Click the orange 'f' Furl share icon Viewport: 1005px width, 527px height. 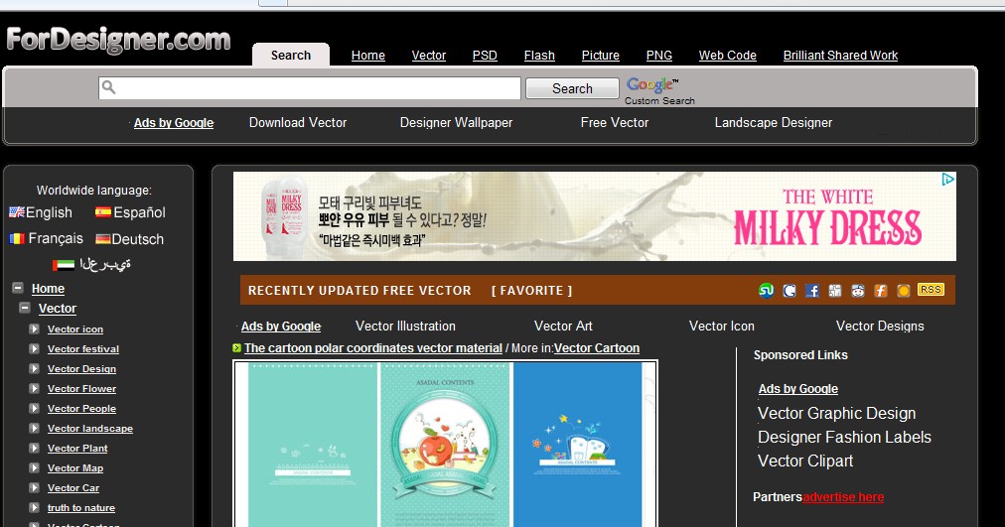coord(881,291)
